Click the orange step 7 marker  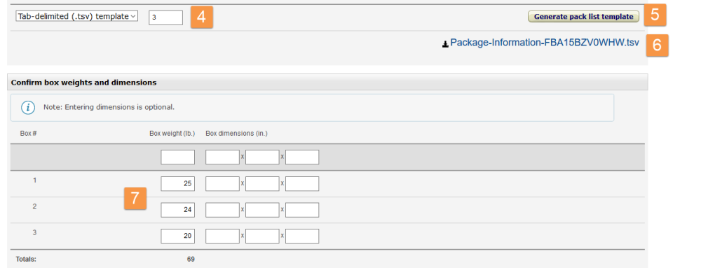pos(135,198)
